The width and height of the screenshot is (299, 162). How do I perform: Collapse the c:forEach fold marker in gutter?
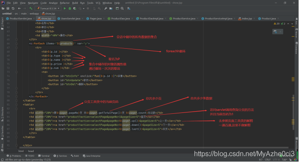[16, 44]
